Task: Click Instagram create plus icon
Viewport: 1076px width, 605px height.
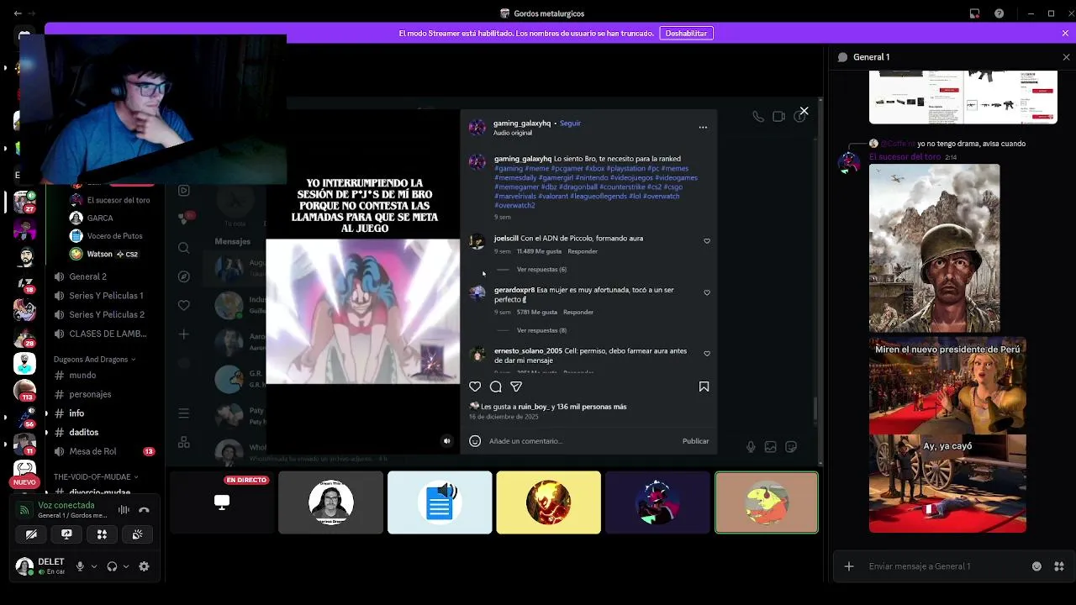Action: [184, 334]
